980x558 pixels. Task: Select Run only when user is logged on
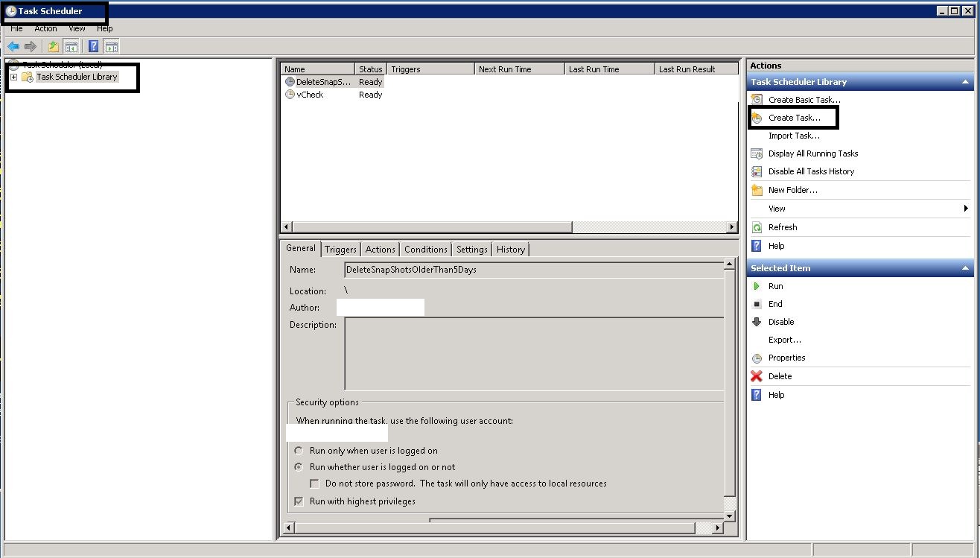click(x=299, y=451)
